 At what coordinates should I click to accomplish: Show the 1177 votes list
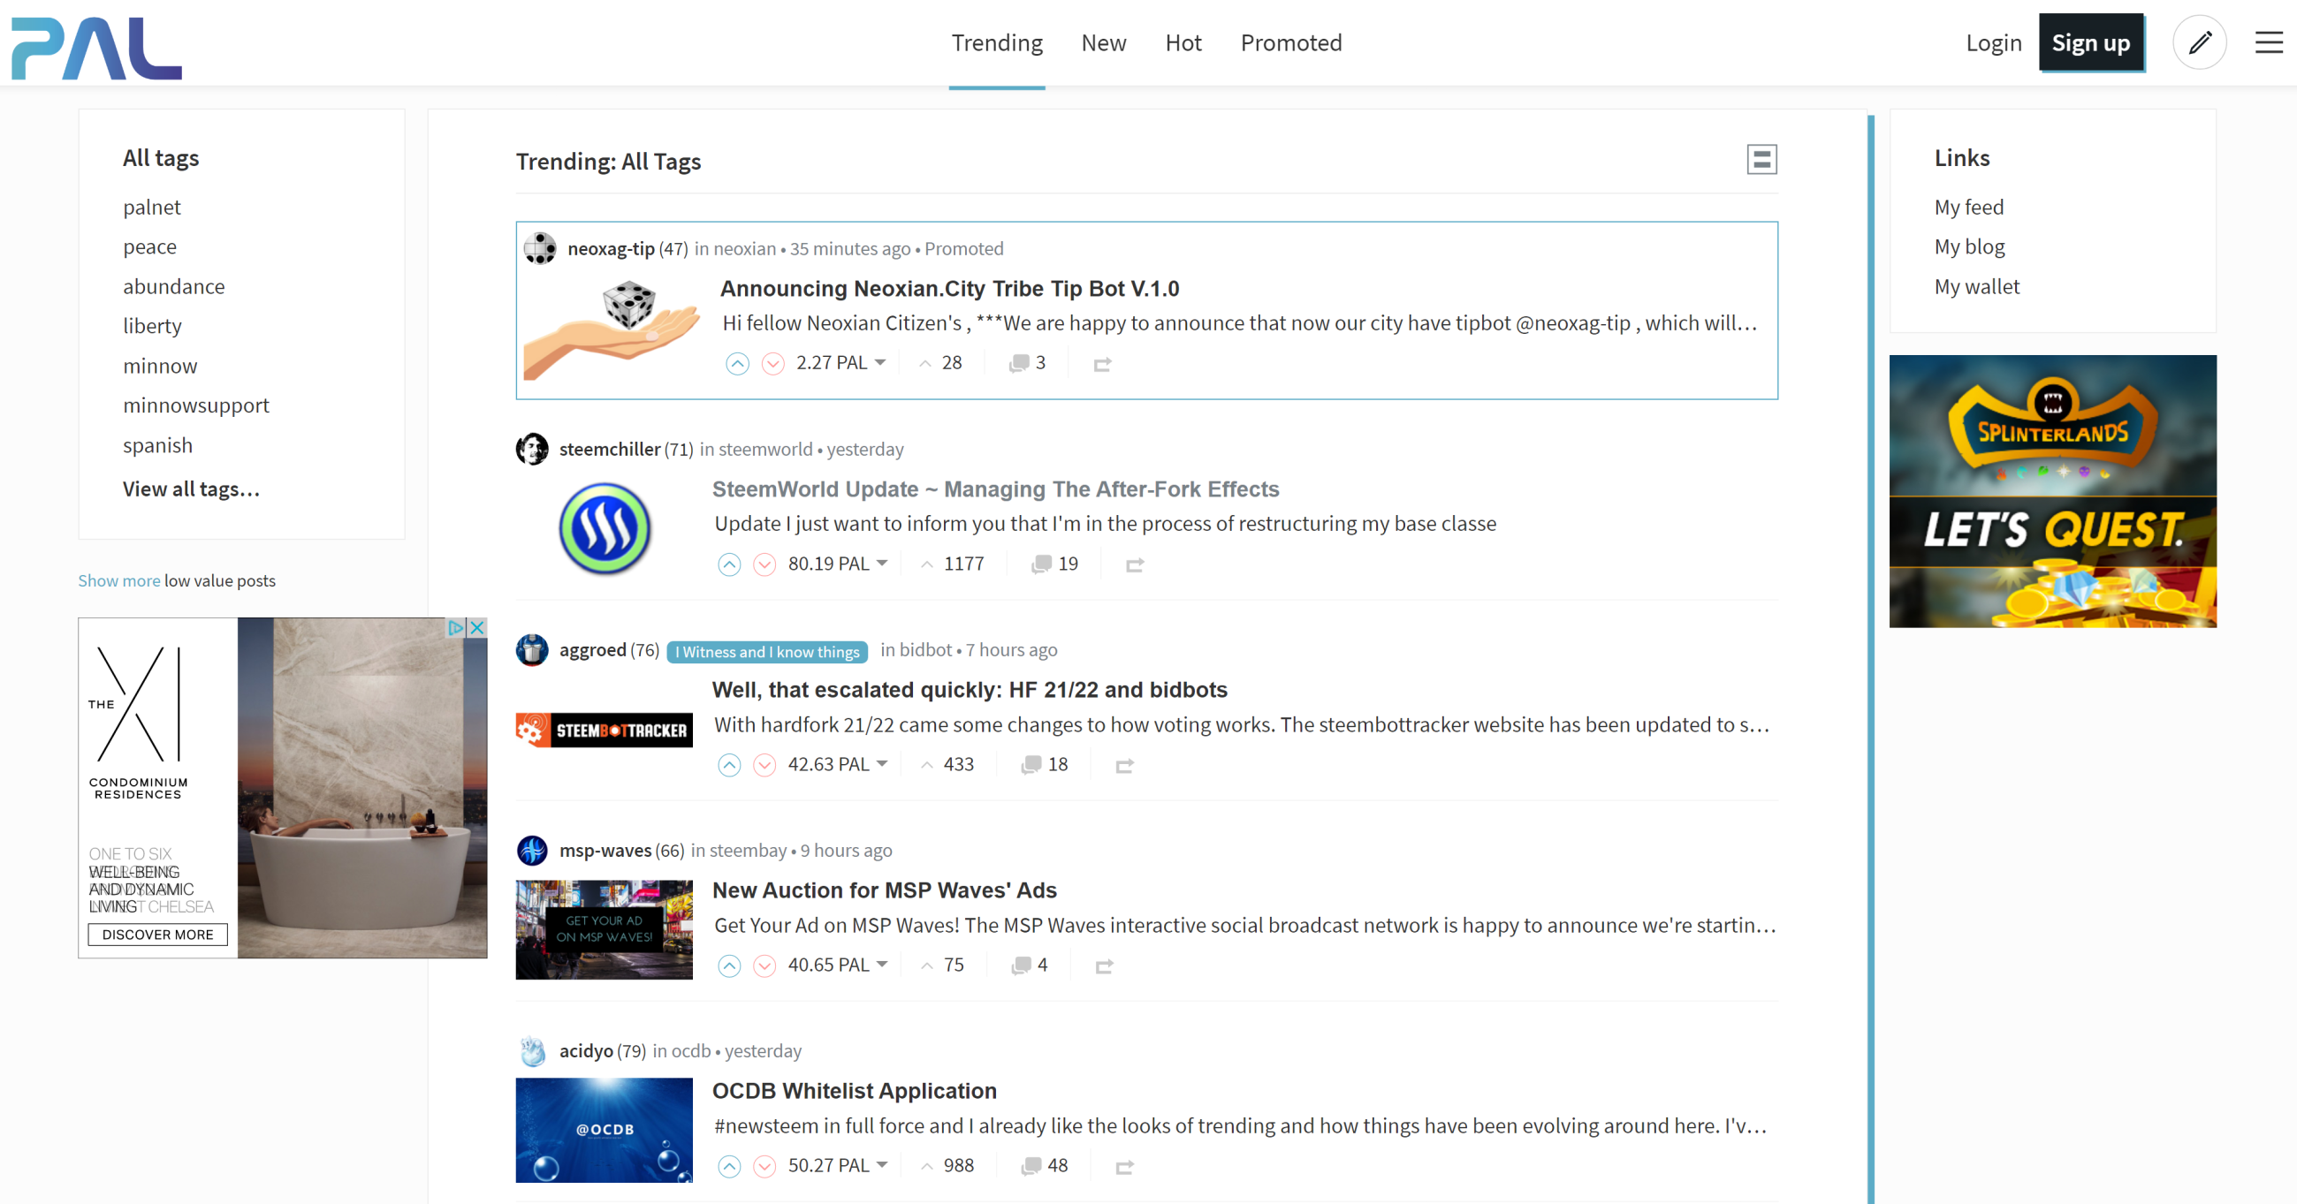953,564
